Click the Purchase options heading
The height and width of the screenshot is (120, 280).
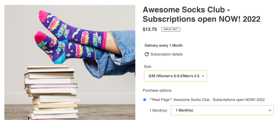[157, 90]
